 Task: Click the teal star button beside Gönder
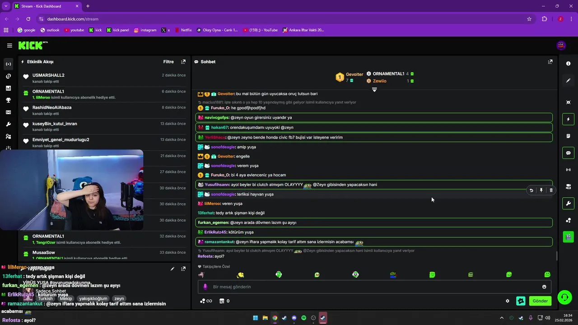521,301
